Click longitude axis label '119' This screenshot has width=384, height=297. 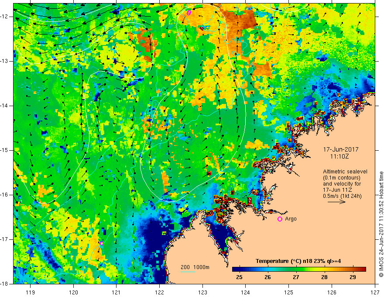pyautogui.click(x=31, y=292)
